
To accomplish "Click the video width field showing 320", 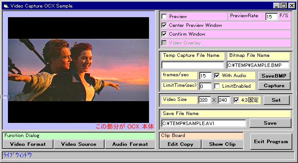I will (x=205, y=100).
